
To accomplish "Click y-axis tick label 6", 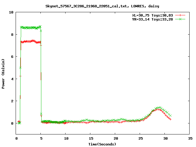I will pyautogui.click(x=12, y=57).
